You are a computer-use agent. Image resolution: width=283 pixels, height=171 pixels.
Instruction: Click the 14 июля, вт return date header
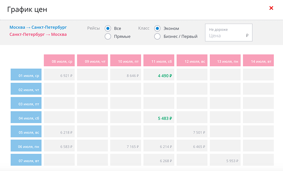(258, 61)
